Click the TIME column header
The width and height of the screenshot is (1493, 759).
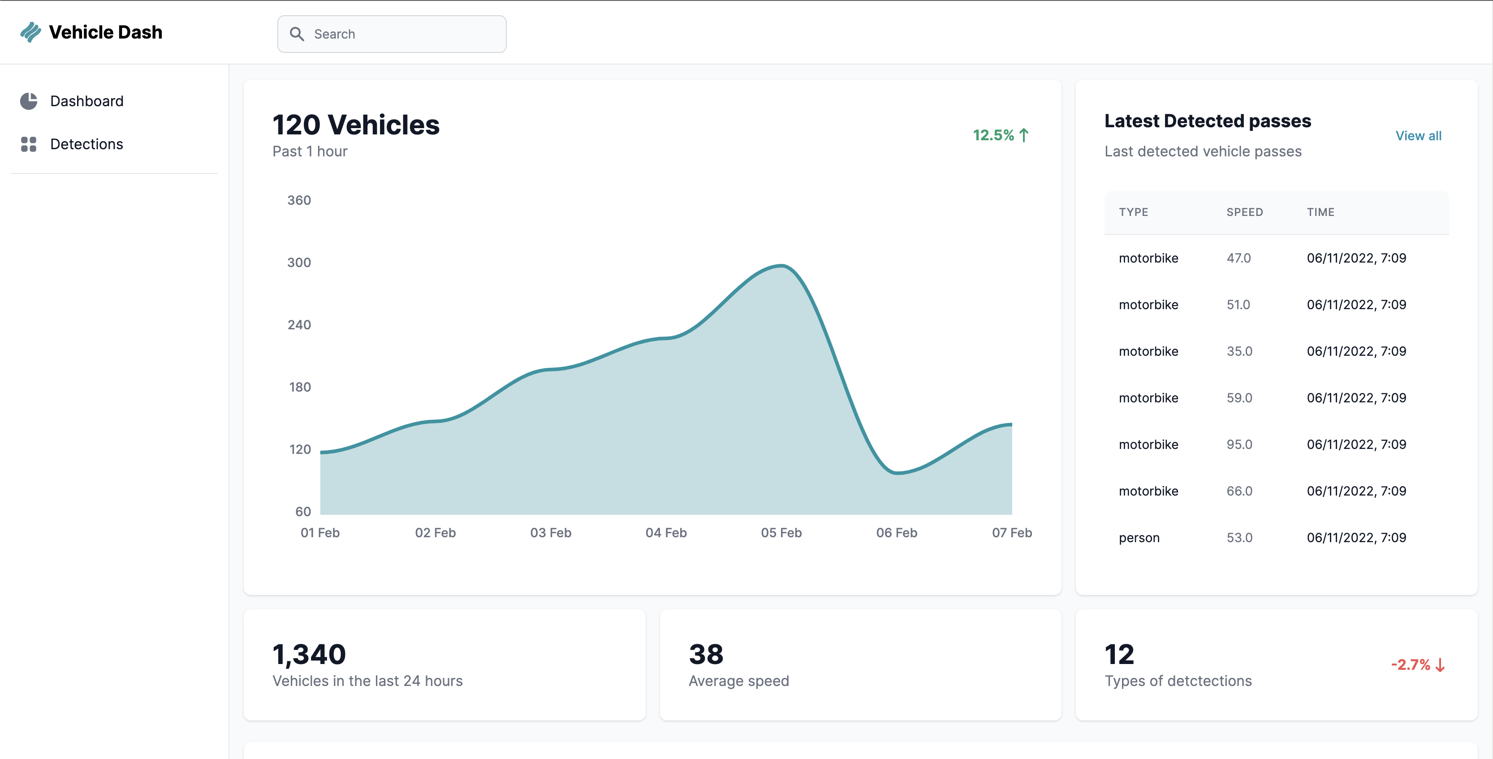(x=1320, y=212)
